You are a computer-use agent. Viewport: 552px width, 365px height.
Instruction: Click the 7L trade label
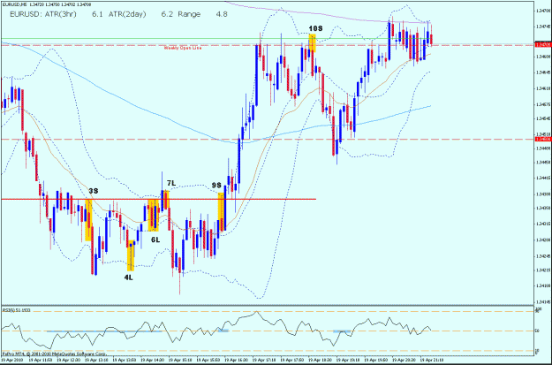171,183
